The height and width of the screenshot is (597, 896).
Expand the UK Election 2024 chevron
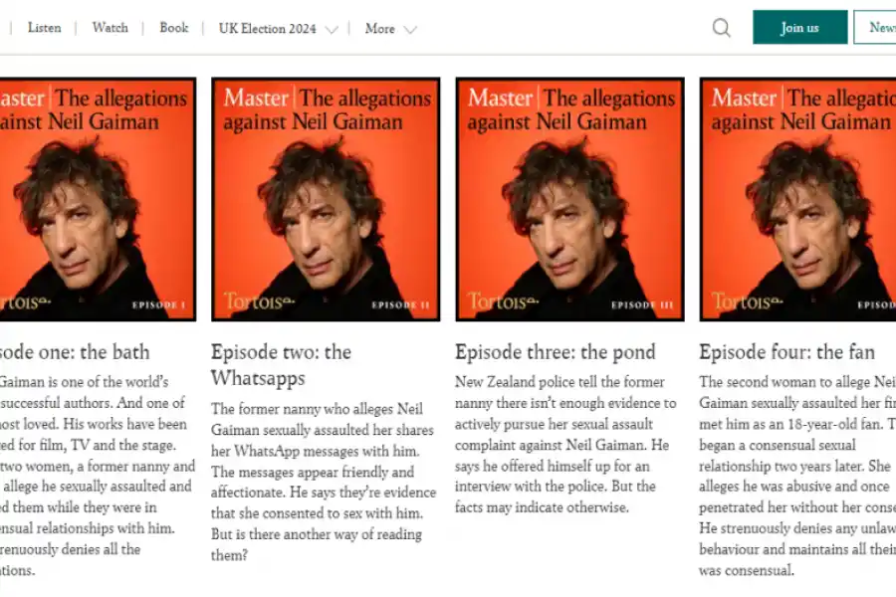tap(332, 30)
